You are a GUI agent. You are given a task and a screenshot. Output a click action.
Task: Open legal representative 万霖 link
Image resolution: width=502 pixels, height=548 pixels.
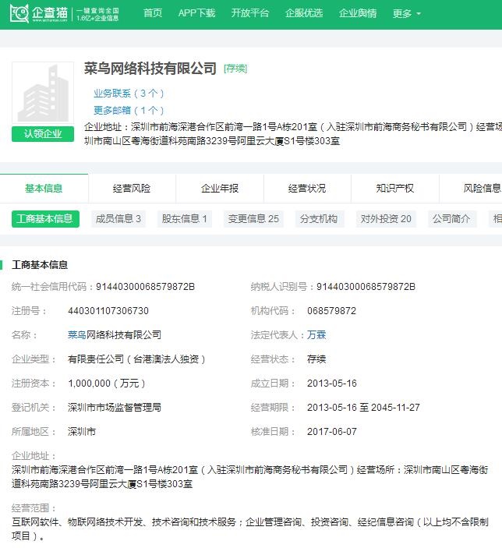click(316, 335)
